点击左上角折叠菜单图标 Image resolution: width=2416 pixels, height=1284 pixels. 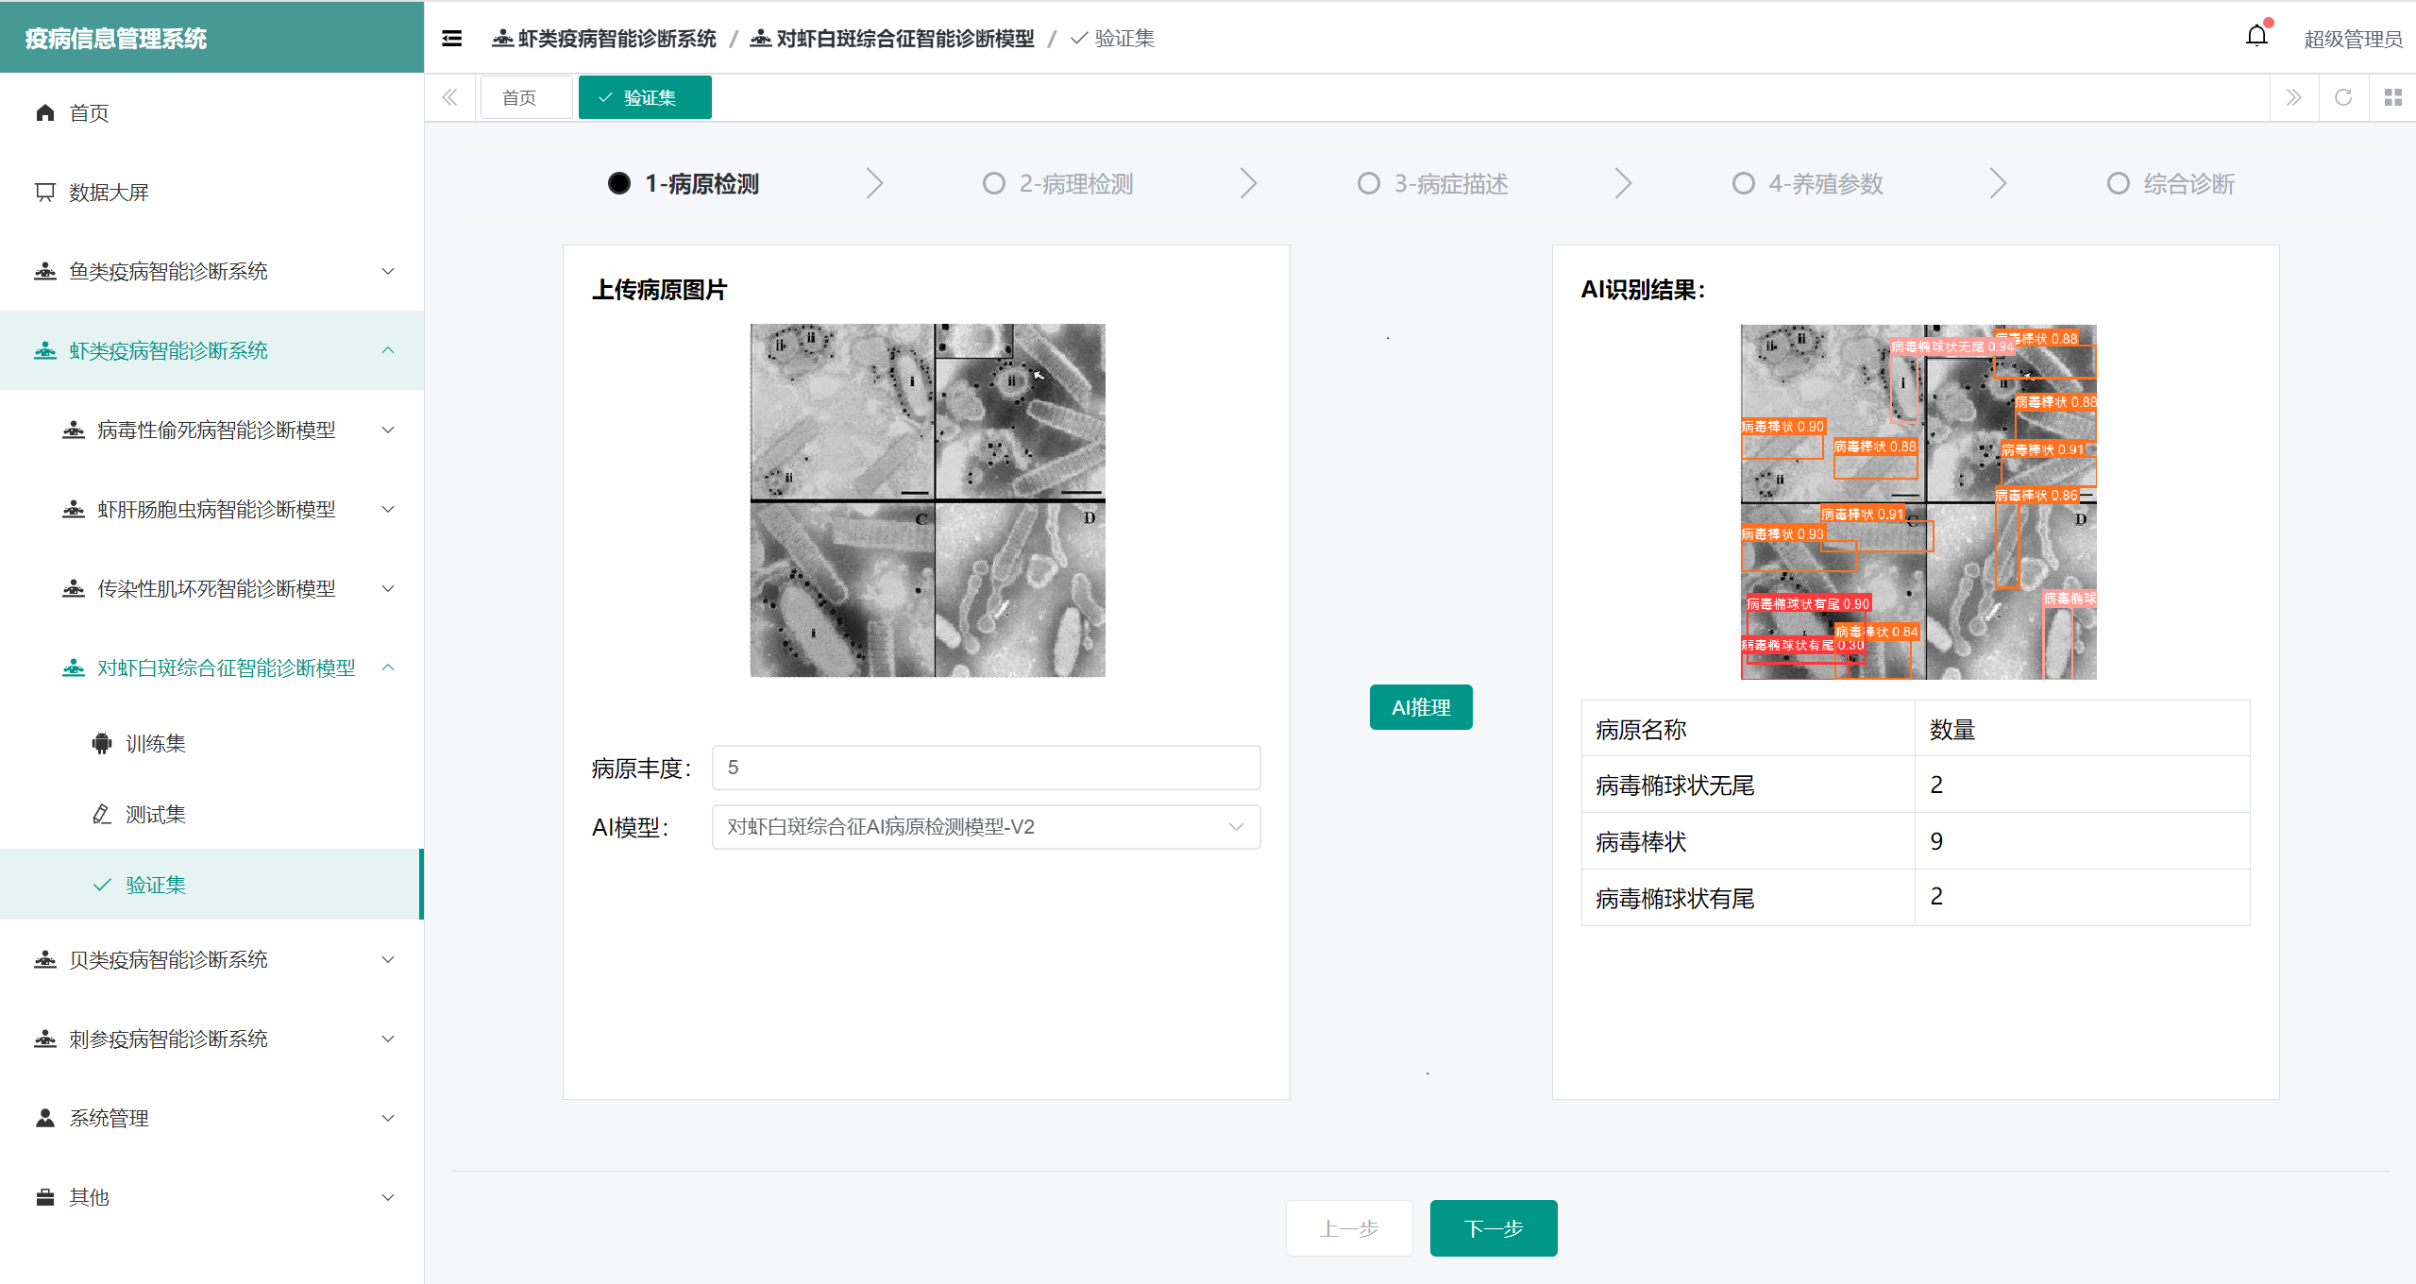coord(451,38)
